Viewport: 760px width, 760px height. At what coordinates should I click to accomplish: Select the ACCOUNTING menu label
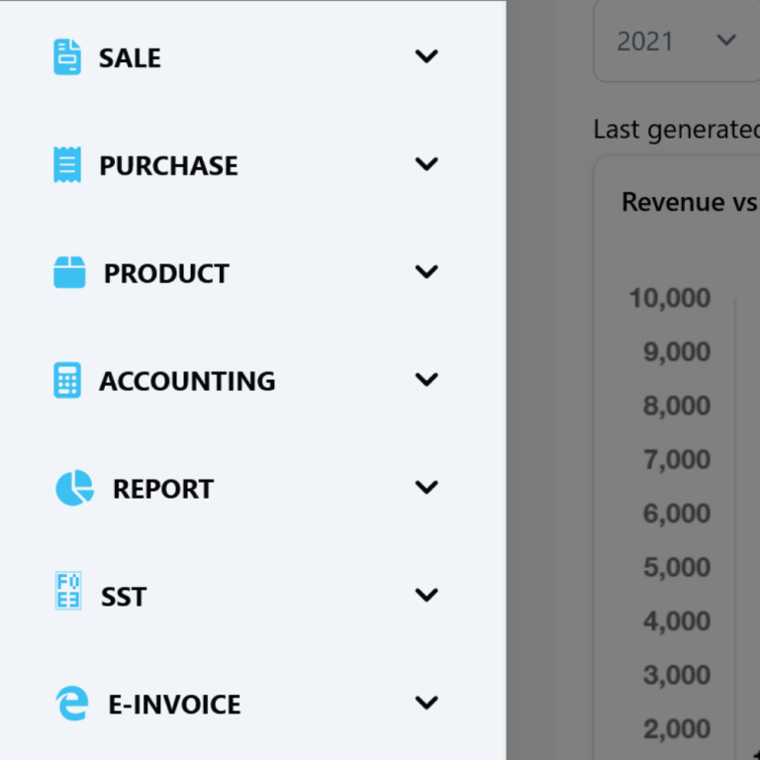[187, 381]
